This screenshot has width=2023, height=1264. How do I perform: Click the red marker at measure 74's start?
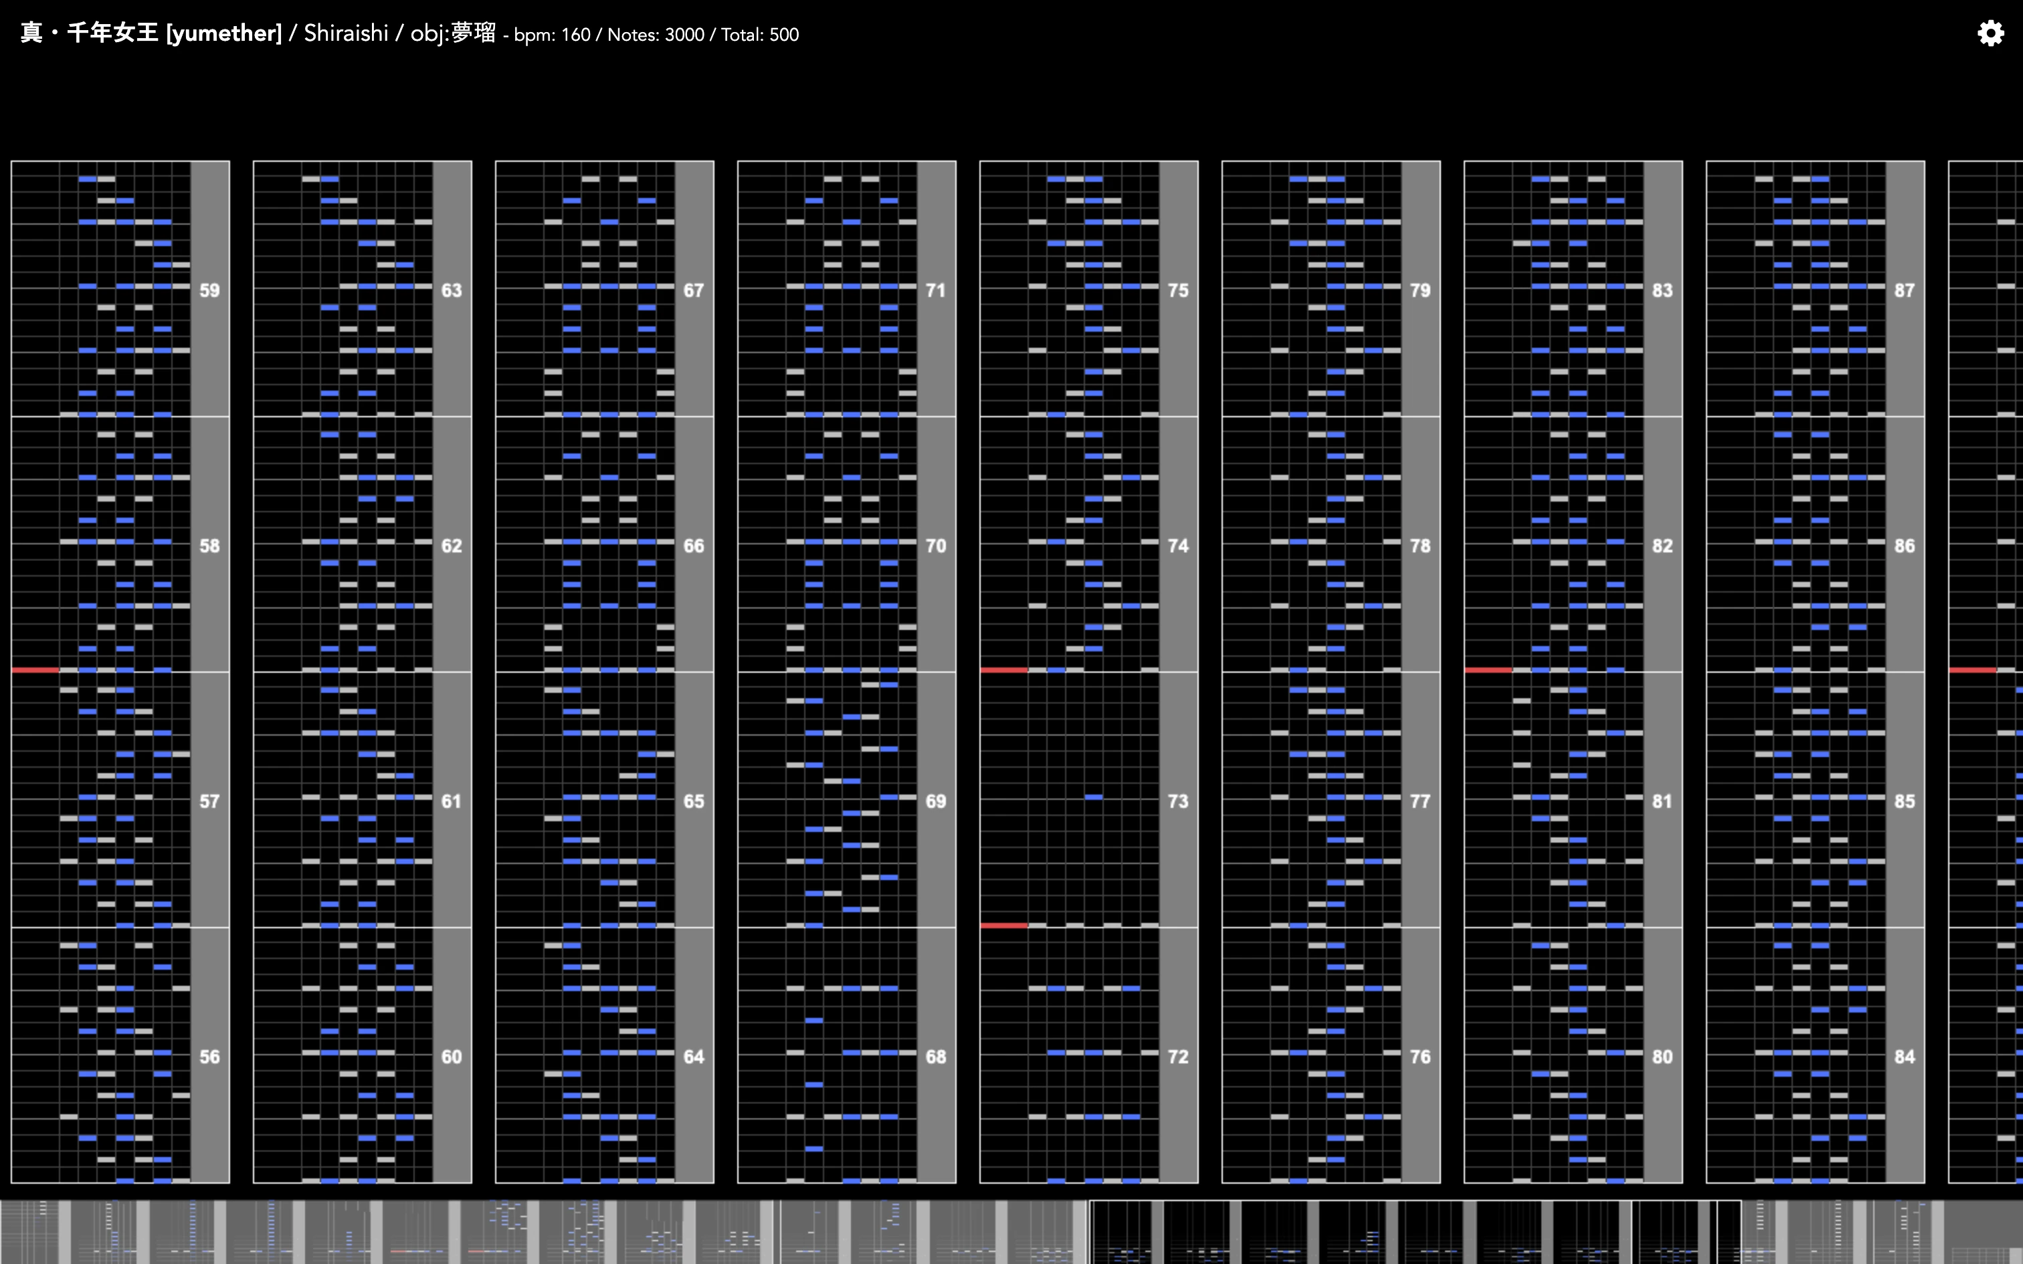tap(1003, 669)
